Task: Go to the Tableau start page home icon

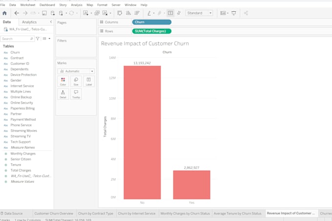Action: (4, 13)
